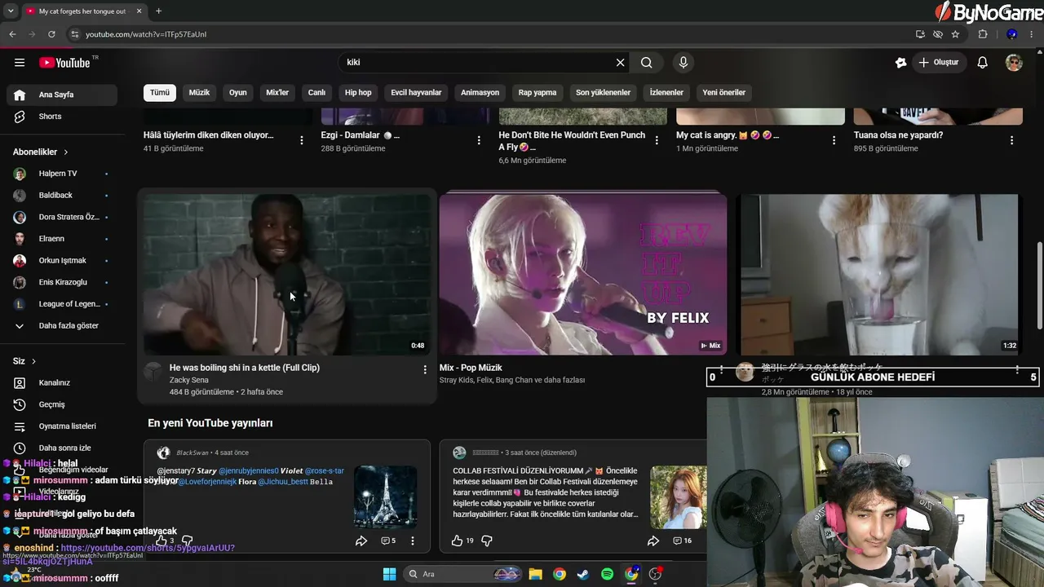Screen dimensions: 1044x587
Task: Open comments on the BlackSwan post
Action: tap(388, 541)
